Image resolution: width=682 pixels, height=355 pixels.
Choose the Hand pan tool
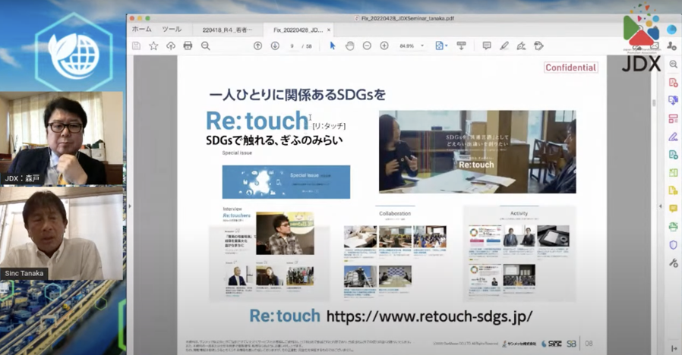[x=349, y=46]
